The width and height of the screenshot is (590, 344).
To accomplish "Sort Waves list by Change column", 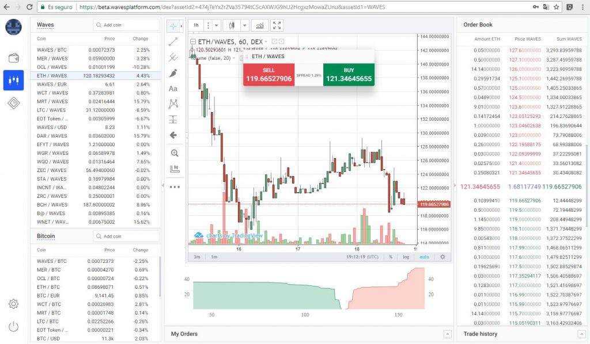I will [x=141, y=39].
